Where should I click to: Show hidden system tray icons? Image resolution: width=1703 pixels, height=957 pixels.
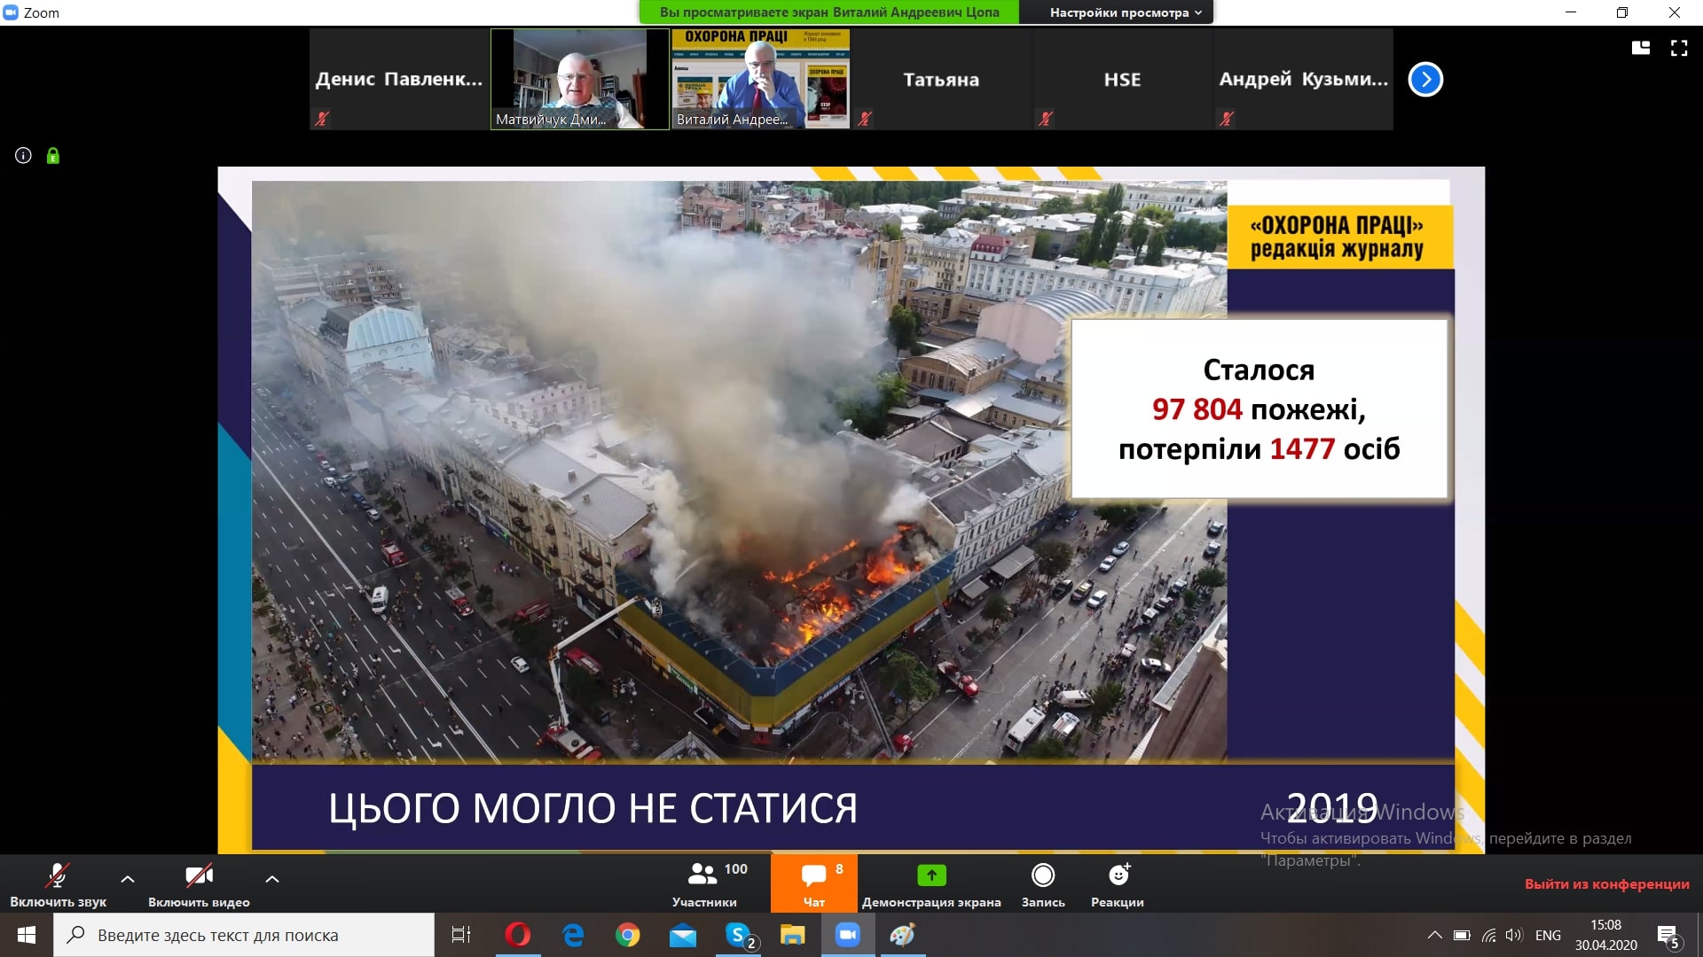1434,935
